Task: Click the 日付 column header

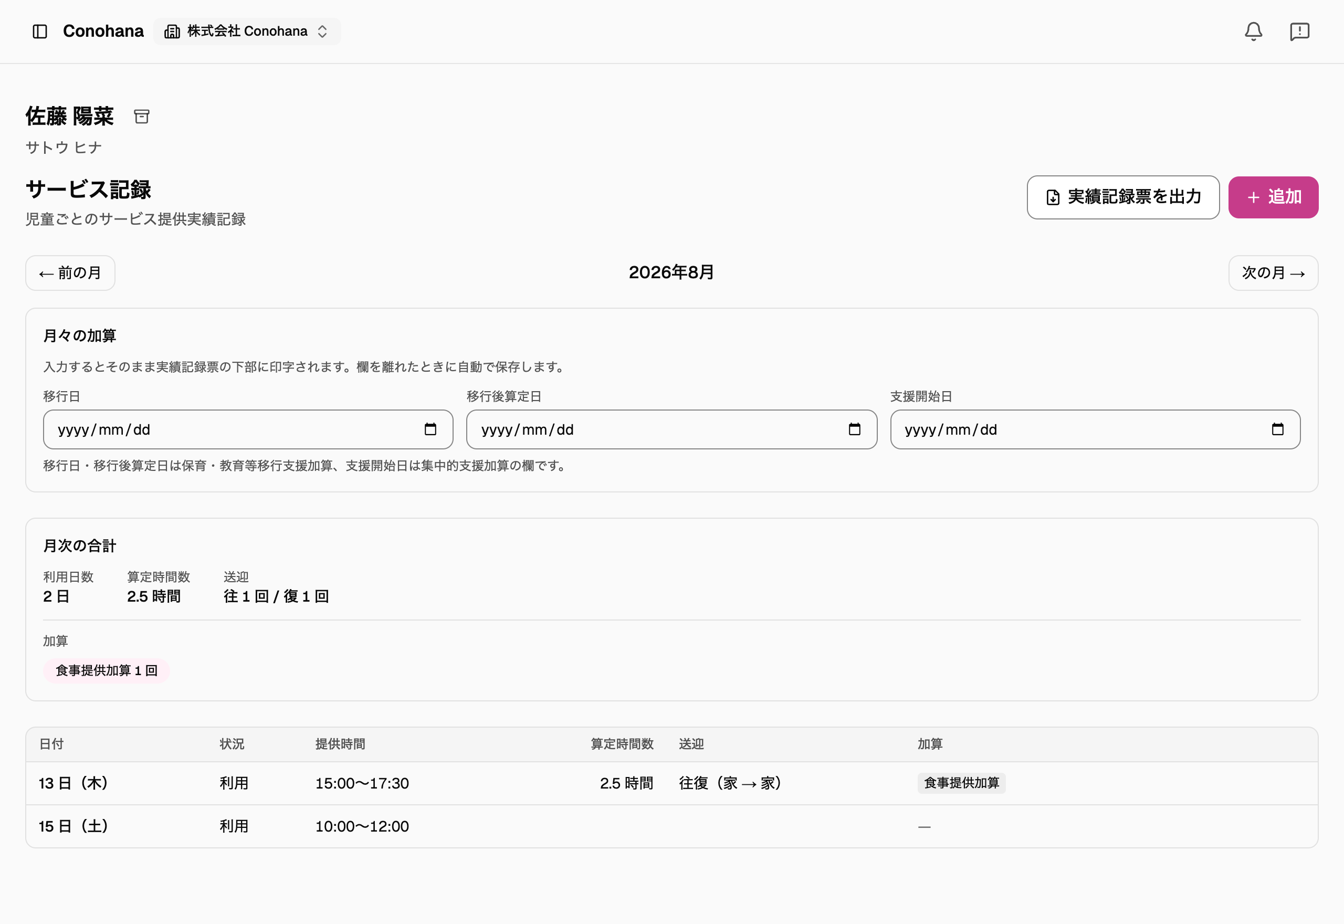Action: (51, 744)
